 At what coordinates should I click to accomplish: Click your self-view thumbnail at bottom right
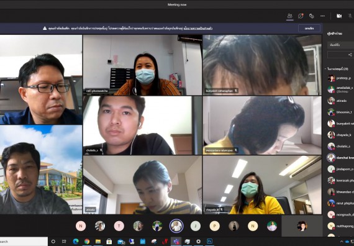click(302, 226)
